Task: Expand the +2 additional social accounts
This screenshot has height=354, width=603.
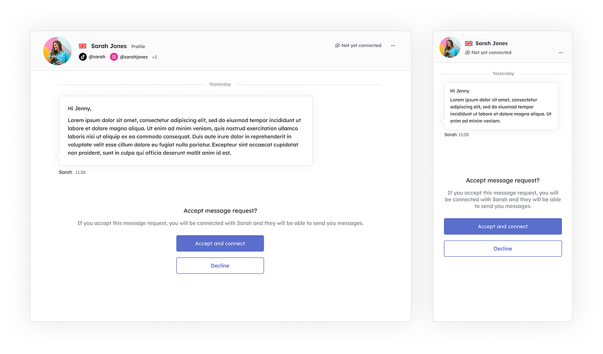Action: [x=154, y=57]
